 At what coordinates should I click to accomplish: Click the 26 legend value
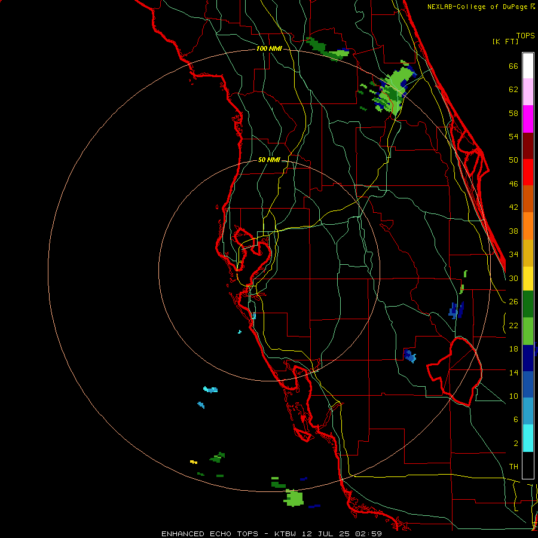[x=513, y=302]
